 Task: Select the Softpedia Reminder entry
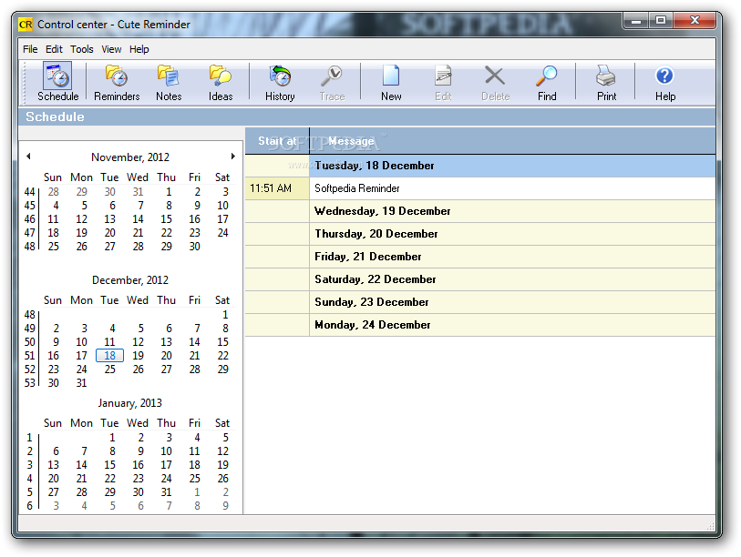click(x=512, y=188)
